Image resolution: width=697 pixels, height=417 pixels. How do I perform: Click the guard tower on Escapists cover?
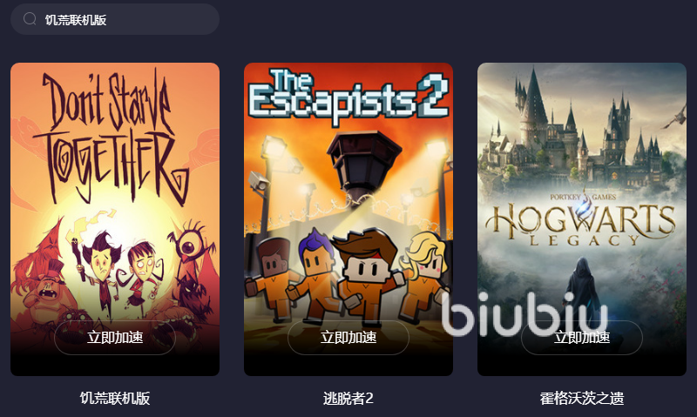363,166
